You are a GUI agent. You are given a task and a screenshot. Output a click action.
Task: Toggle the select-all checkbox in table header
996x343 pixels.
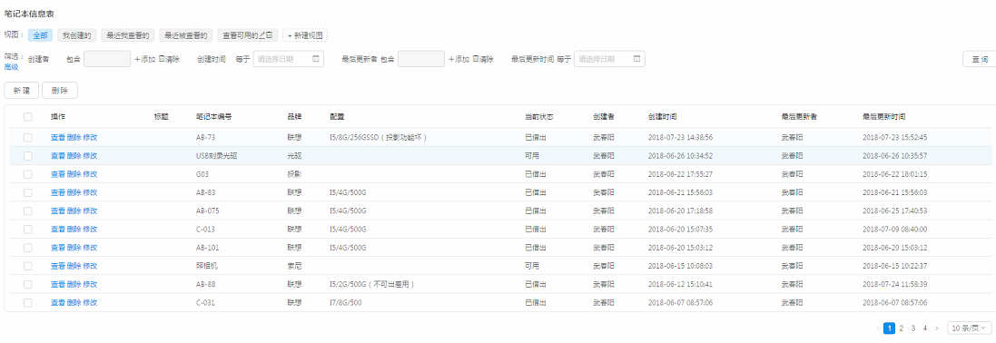pyautogui.click(x=27, y=117)
